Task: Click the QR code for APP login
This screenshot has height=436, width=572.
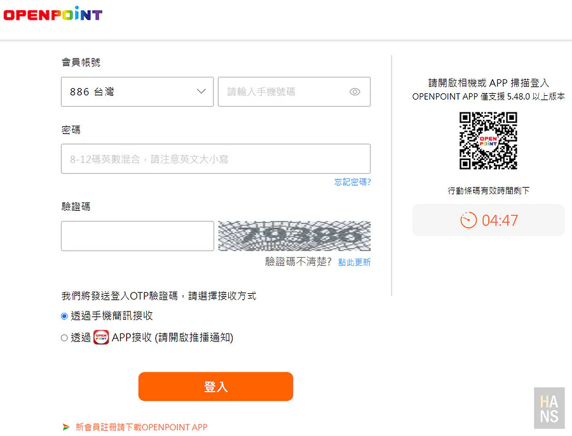Action: [x=488, y=141]
